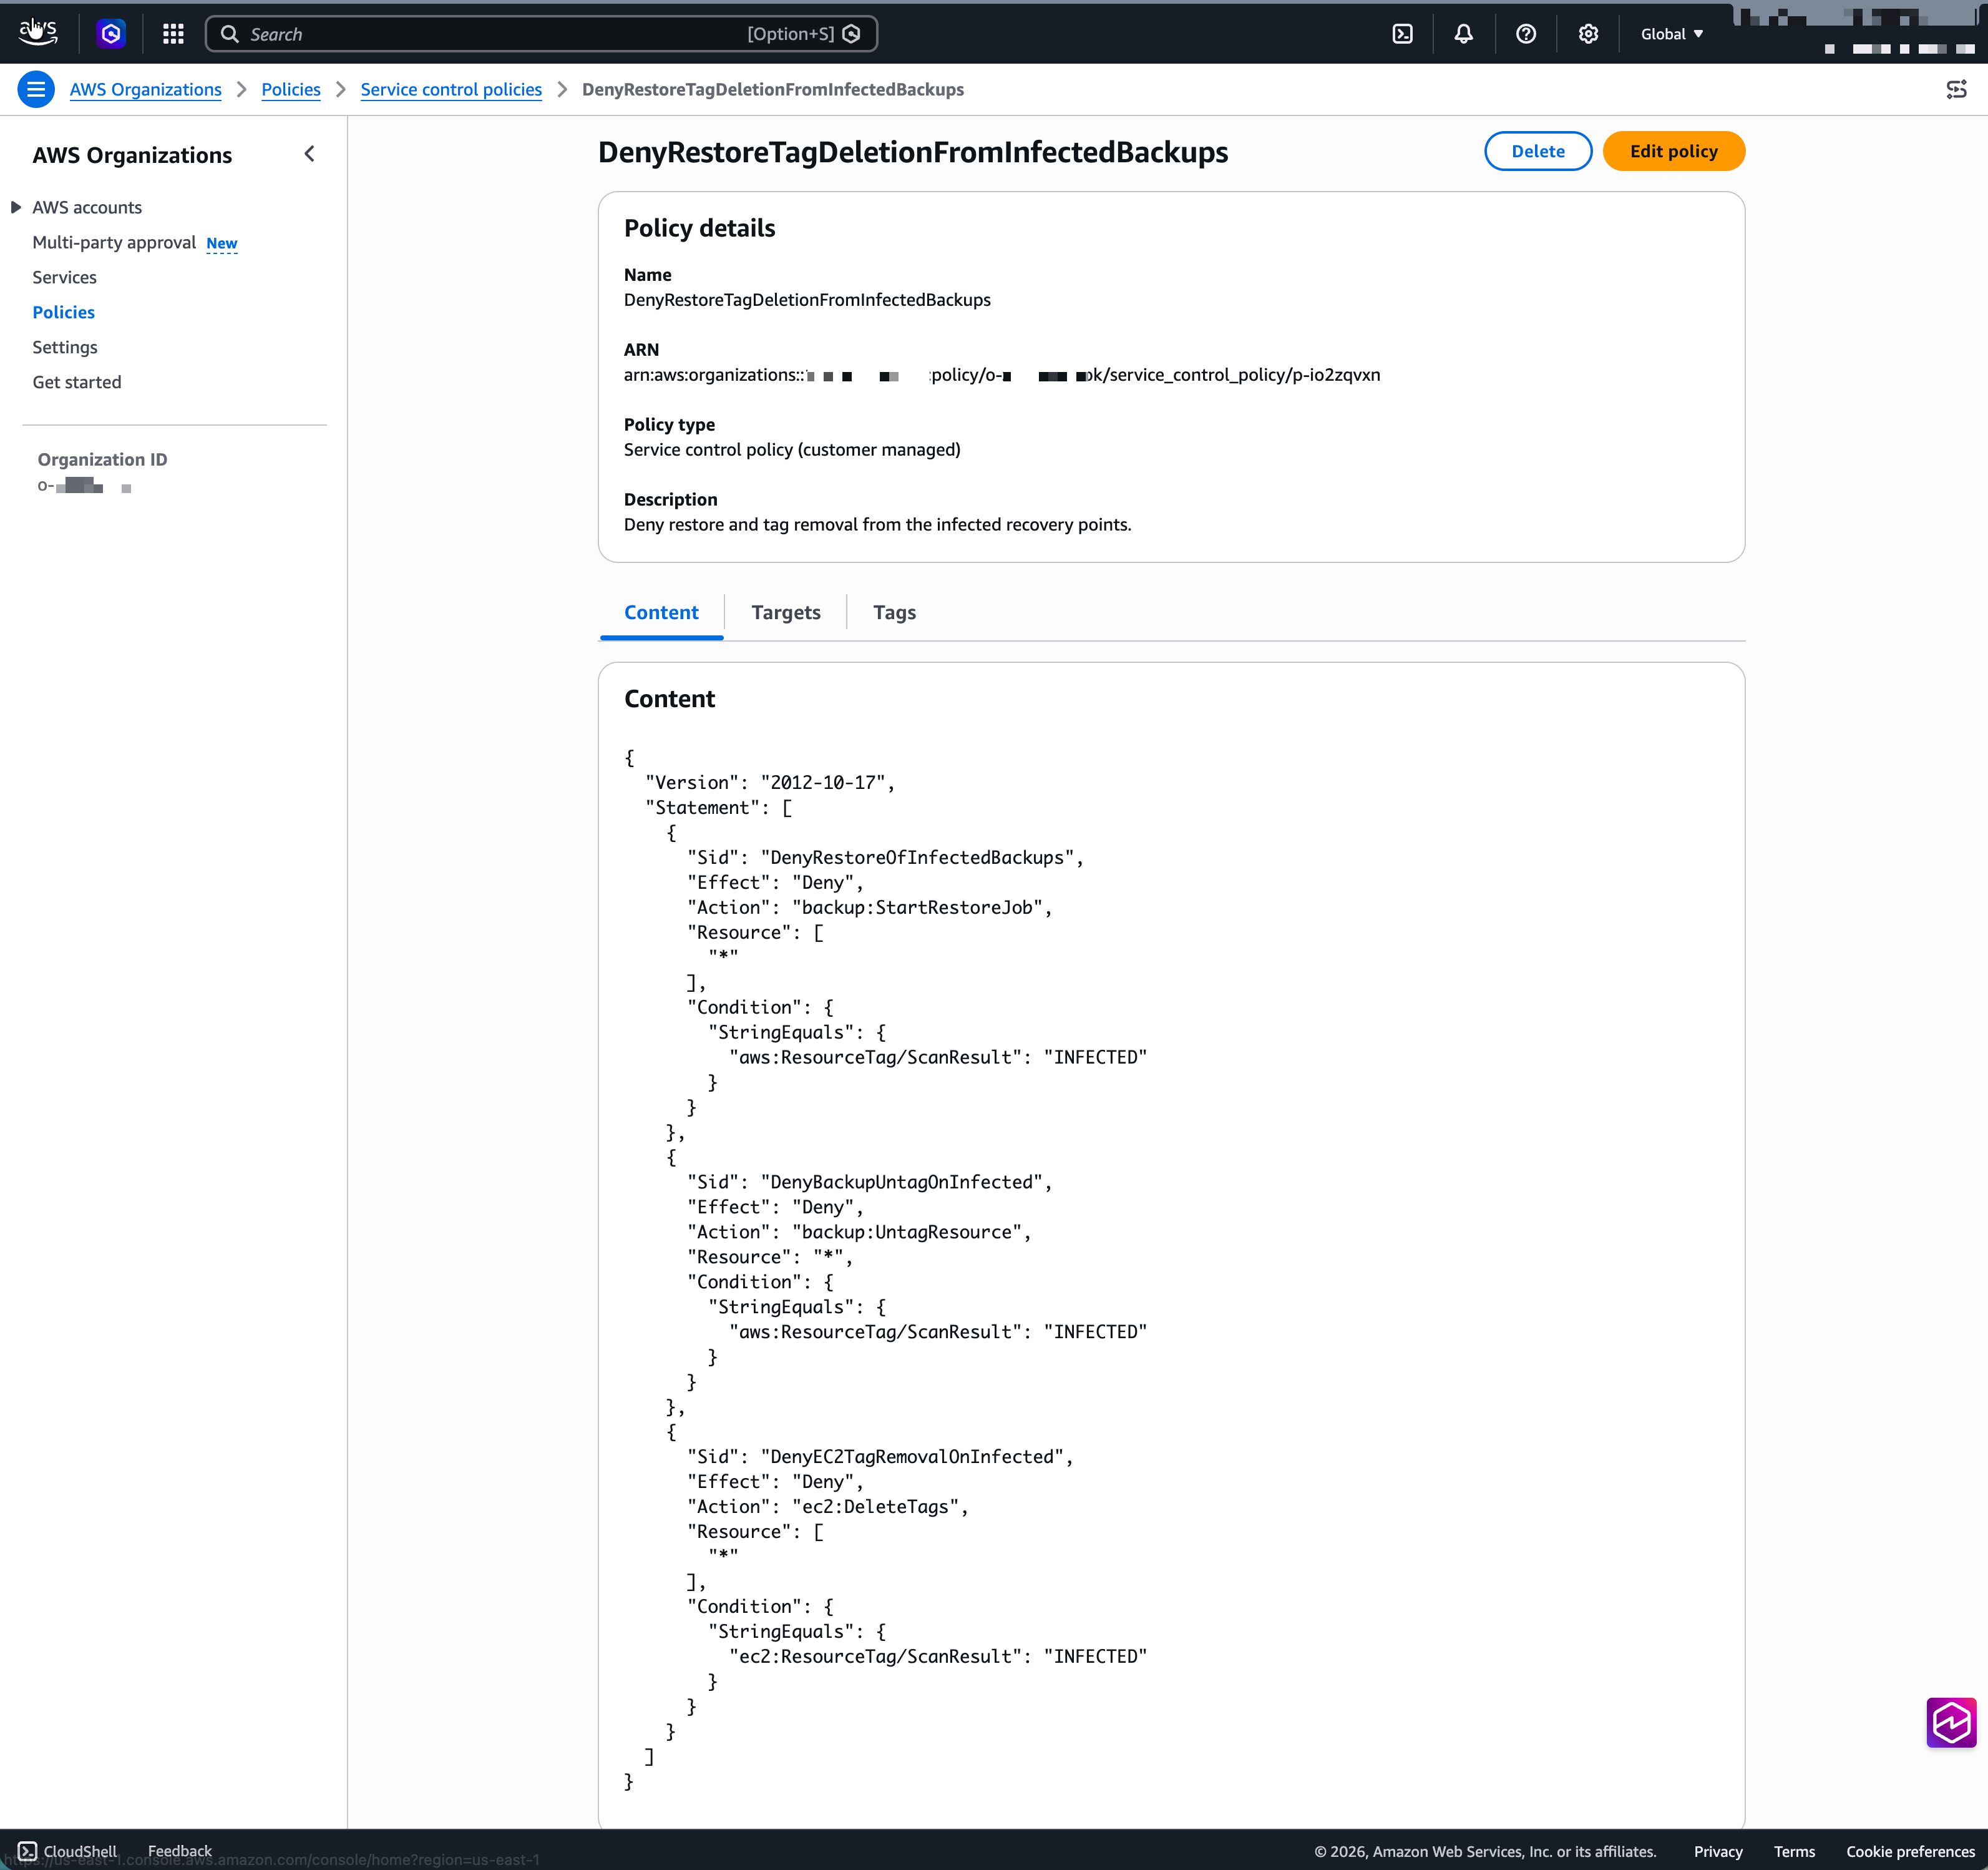Screen dimensions: 1988x1870
Task: Click the New badge beside Multi-party approval
Action: click(221, 243)
